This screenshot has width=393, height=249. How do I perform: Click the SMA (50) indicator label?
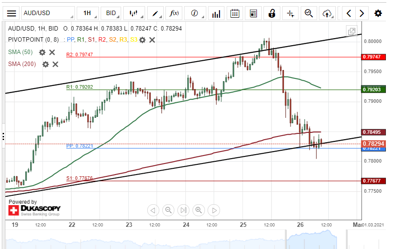point(20,52)
